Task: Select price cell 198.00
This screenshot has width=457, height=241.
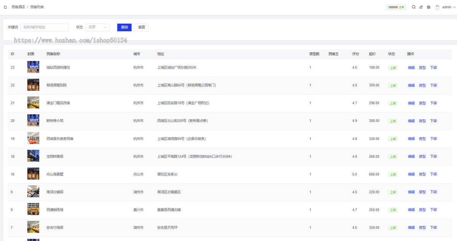Action: 374,67
